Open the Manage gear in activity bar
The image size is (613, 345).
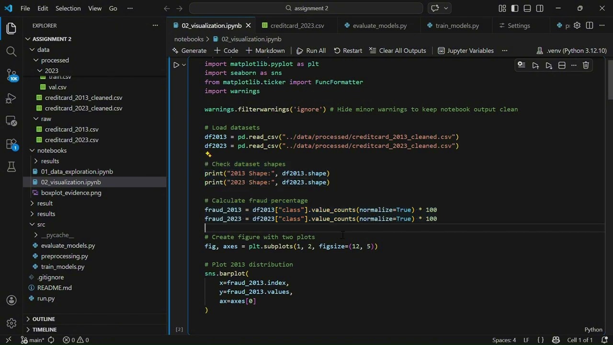pos(11,323)
